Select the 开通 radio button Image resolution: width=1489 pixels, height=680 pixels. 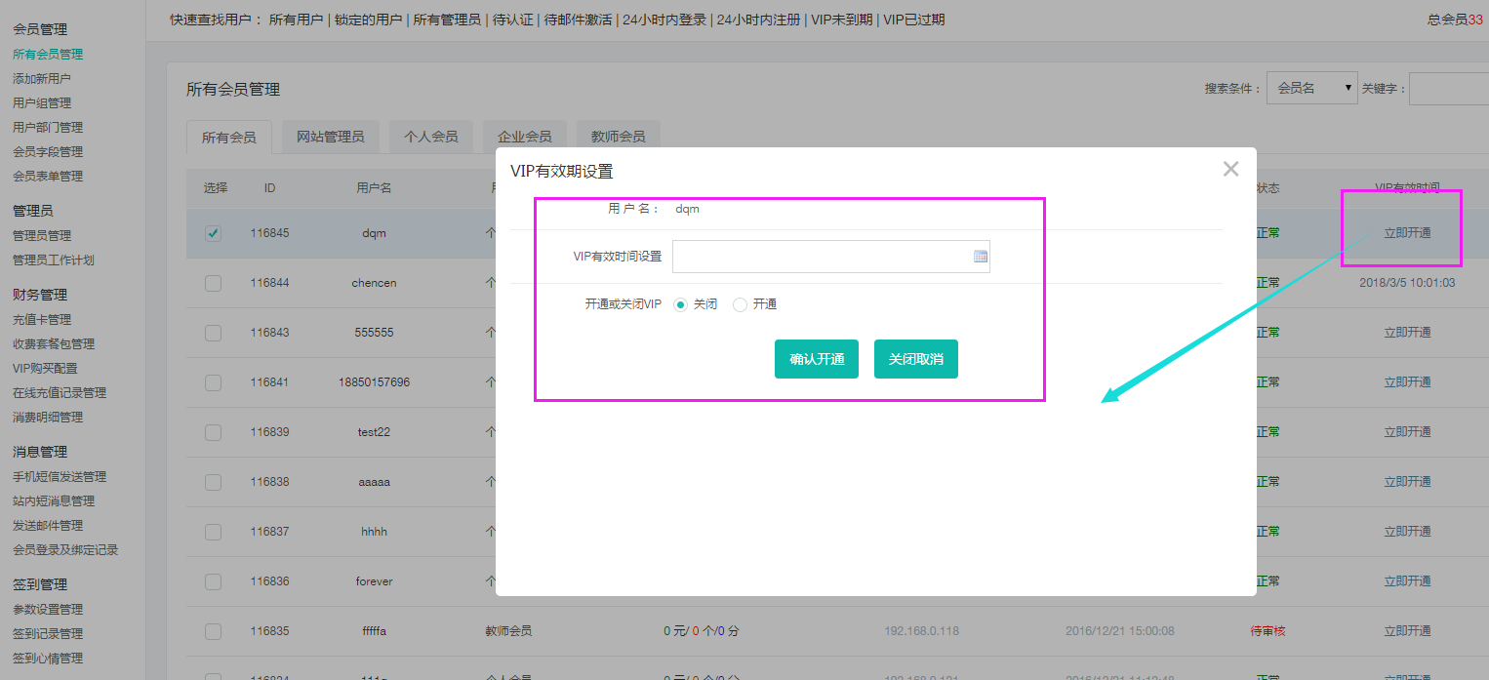(740, 304)
